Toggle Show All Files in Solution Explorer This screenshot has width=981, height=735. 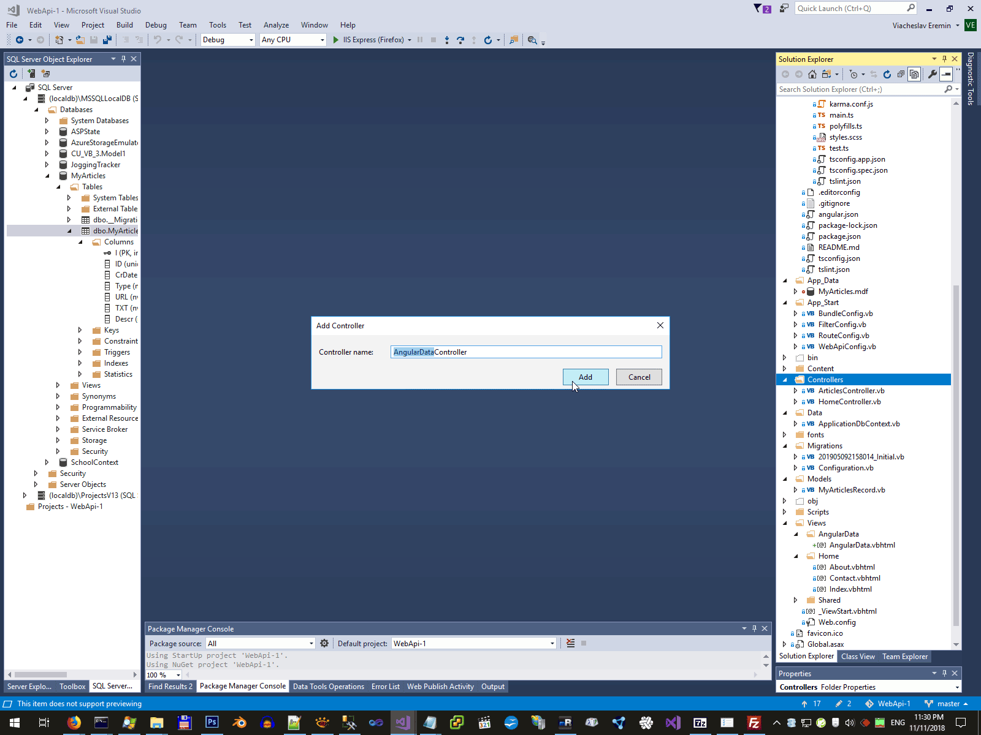(x=914, y=74)
